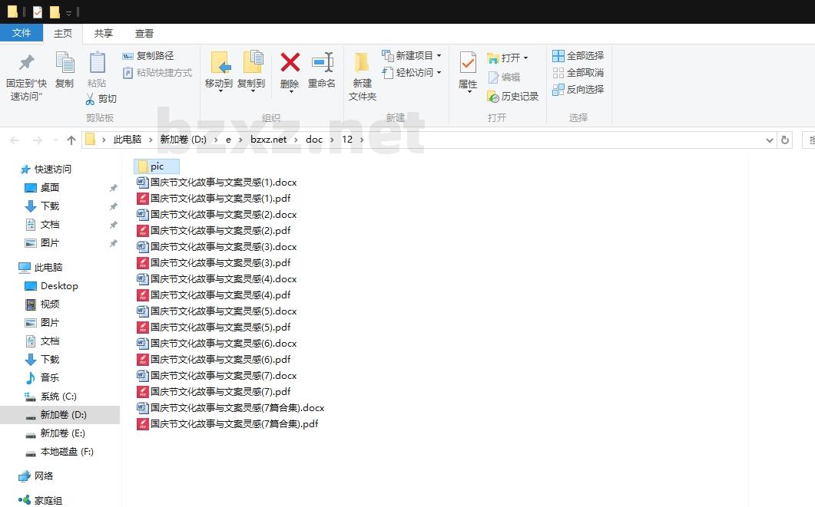
Task: Open Properties via the checkmark icon
Action: [x=468, y=63]
